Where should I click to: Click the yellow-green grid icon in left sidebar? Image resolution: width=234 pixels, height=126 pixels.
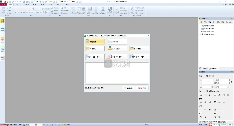point(3,21)
